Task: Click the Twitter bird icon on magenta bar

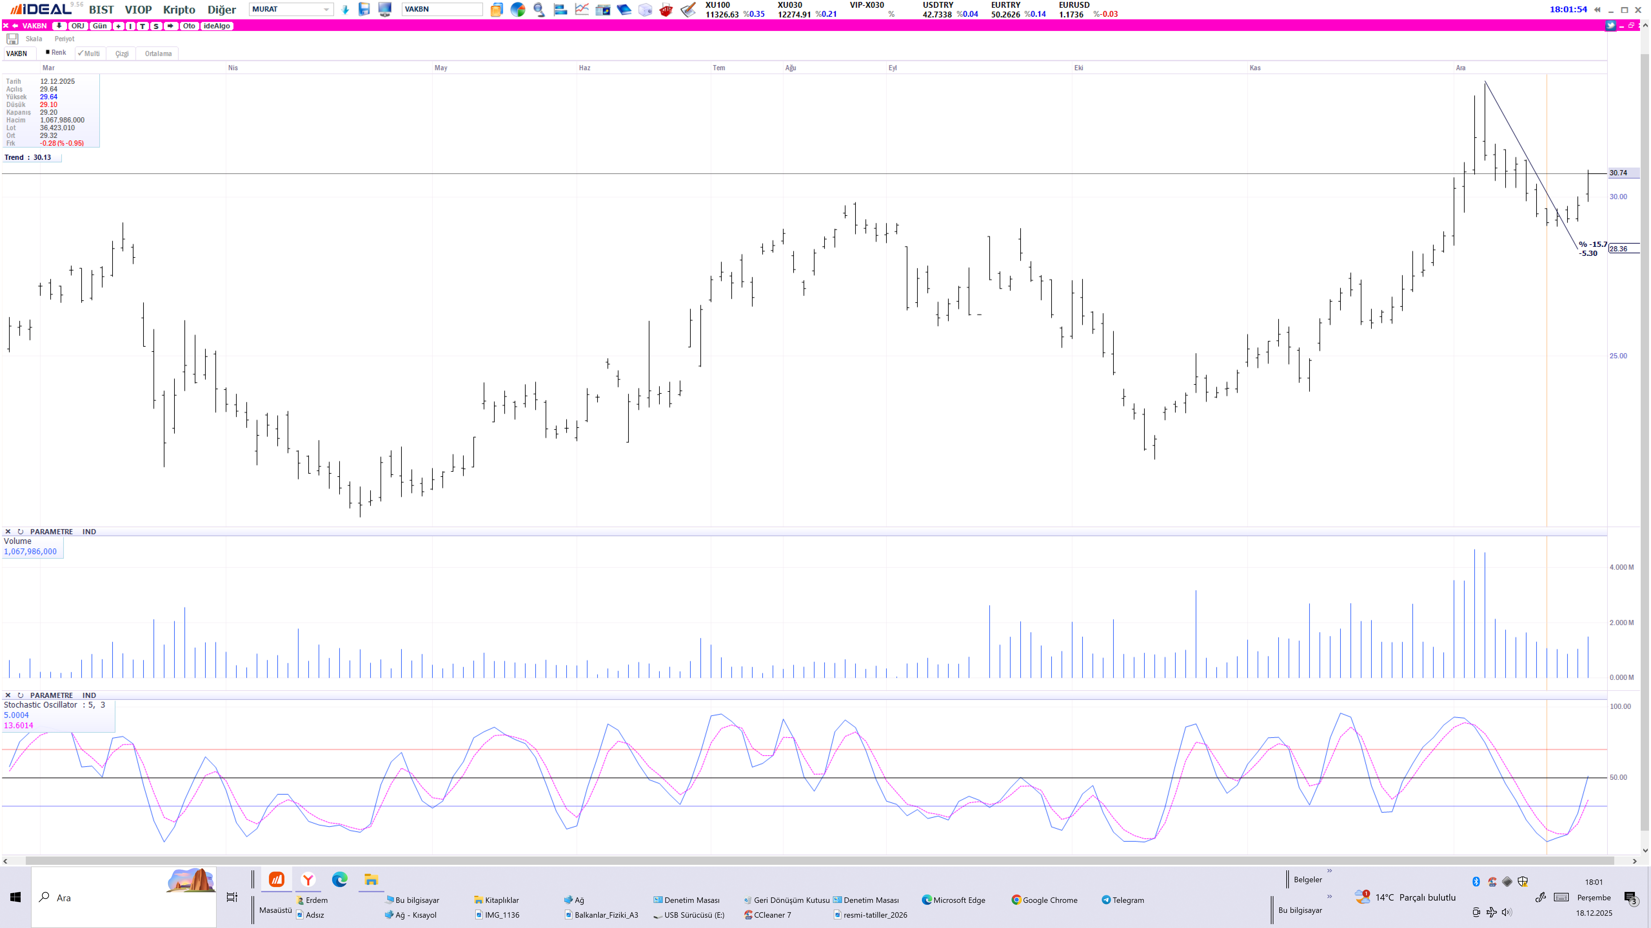Action: (1610, 26)
